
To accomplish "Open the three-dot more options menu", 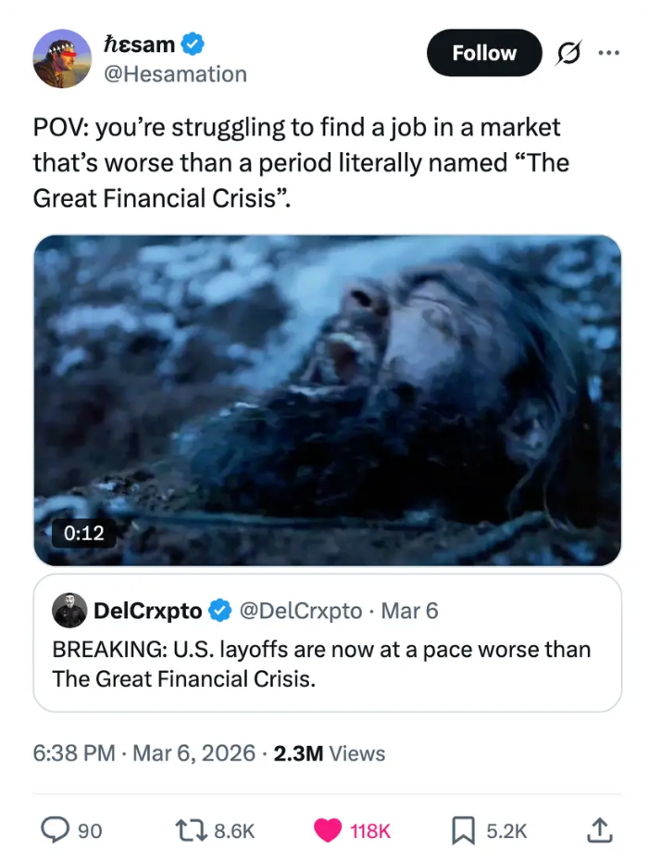I will click(x=608, y=53).
